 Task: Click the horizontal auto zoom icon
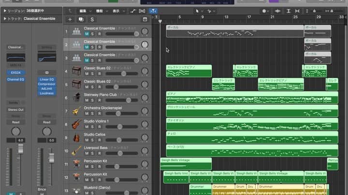(297, 11)
